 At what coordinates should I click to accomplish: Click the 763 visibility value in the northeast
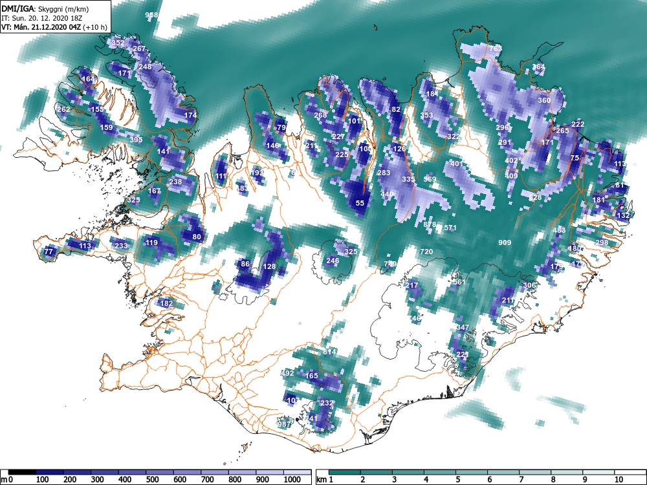coord(496,48)
